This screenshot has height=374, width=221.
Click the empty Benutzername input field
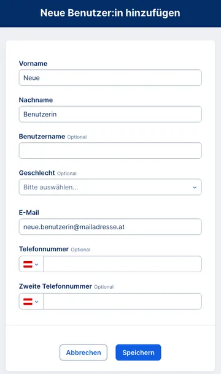tap(110, 150)
